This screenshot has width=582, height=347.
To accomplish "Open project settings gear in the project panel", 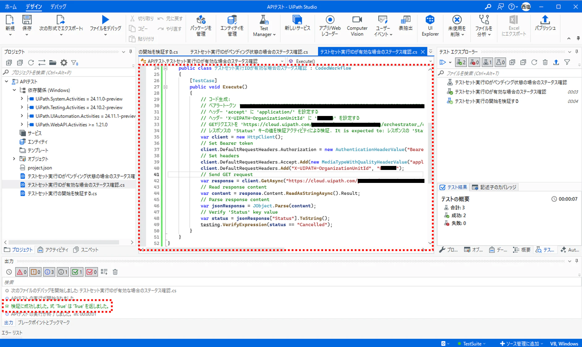I will pos(64,63).
